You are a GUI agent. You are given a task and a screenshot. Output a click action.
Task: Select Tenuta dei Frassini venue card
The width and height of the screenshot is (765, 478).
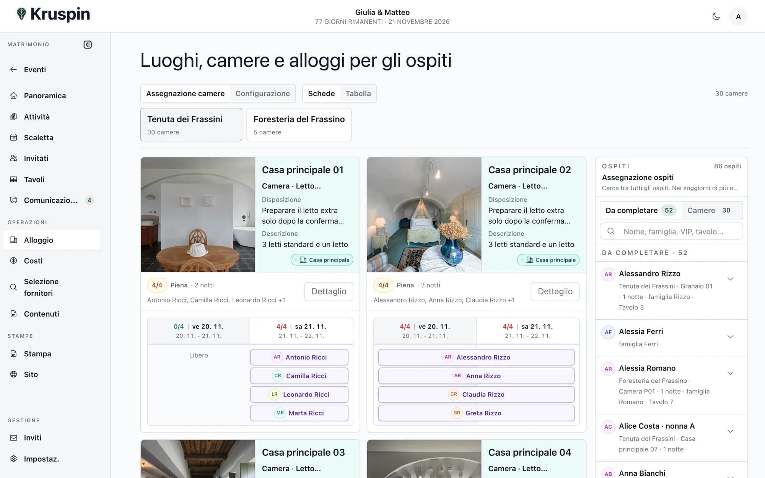(x=191, y=125)
